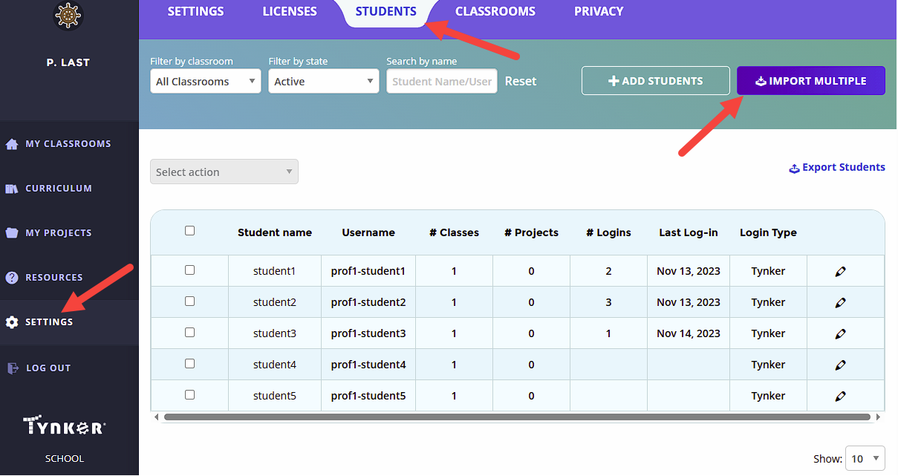898x476 pixels.
Task: Click the pencil edit icon for student1
Action: pyautogui.click(x=840, y=272)
